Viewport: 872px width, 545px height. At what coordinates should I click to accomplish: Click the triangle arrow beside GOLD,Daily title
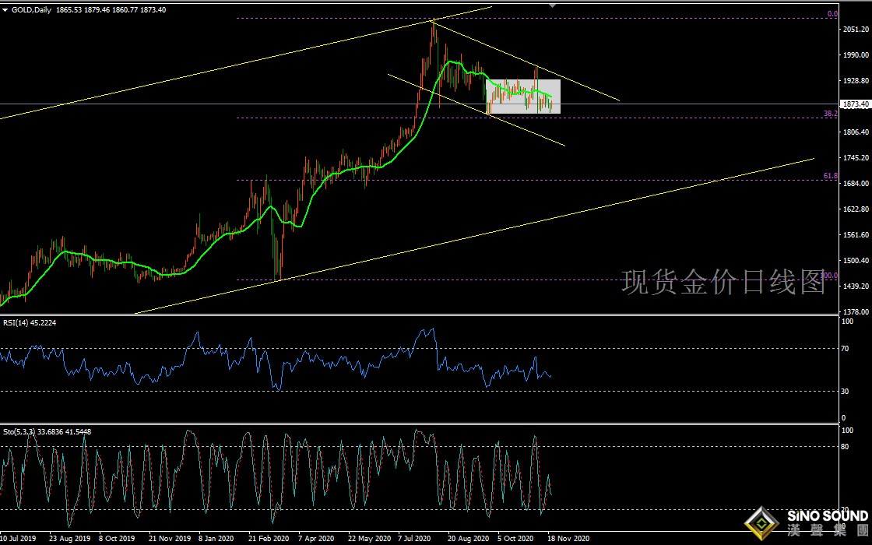tap(5, 9)
